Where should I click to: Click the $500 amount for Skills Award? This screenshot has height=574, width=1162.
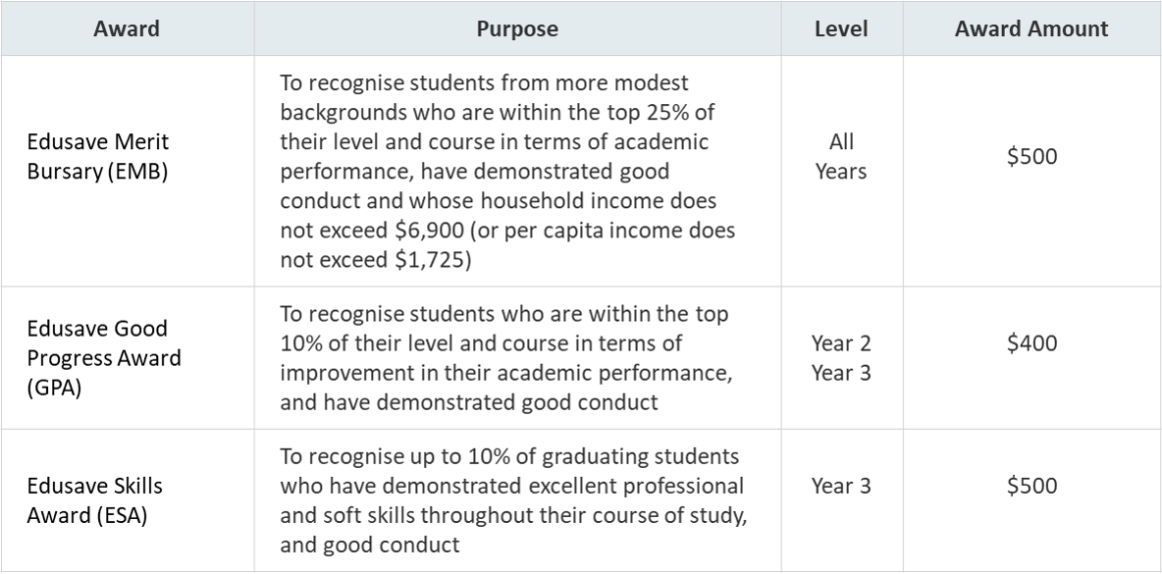click(x=1031, y=486)
